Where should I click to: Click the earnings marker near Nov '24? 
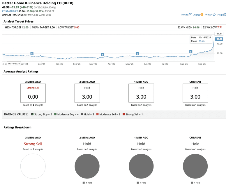[x=32, y=54]
